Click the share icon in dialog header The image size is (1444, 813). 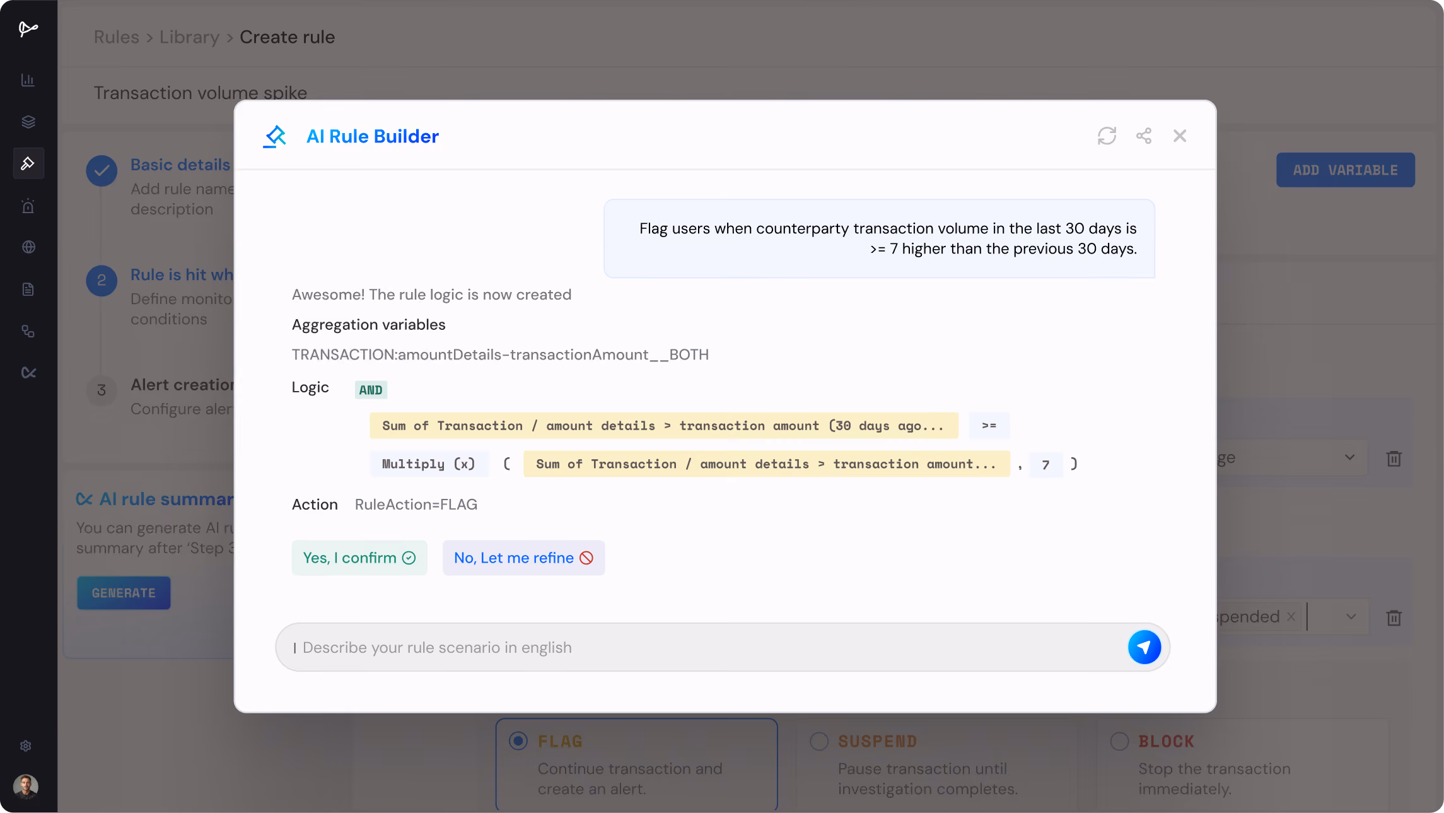[1144, 136]
